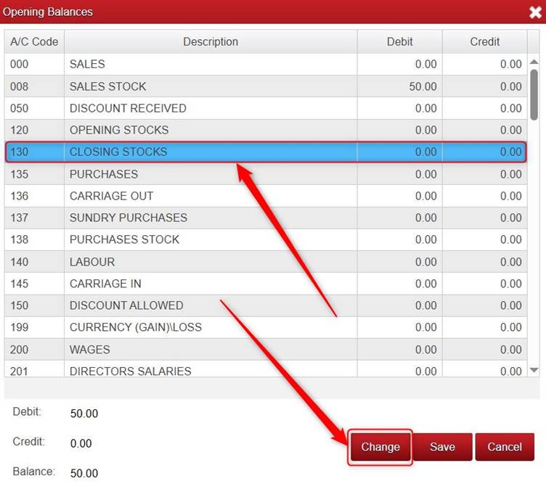Screen dimensions: 546x497
Task: Click the Description column header
Action: pos(211,42)
